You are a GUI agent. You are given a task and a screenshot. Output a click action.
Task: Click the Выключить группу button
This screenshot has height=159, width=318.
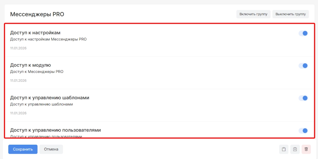pos(290,14)
